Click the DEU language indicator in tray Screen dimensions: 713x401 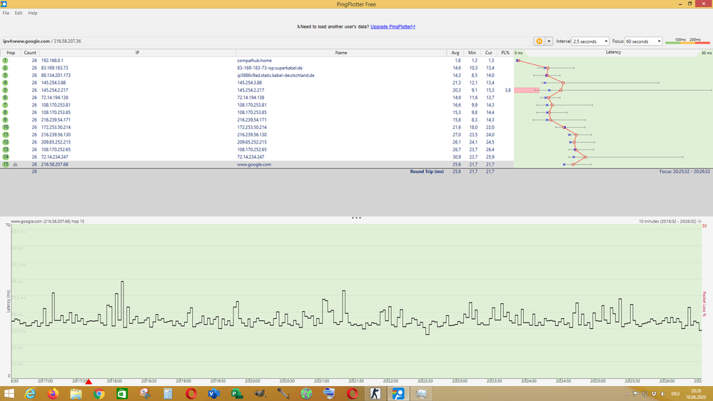point(675,394)
